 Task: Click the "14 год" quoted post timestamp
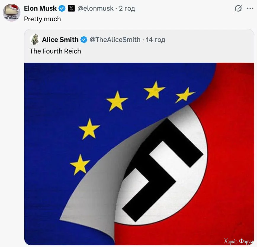pos(155,40)
